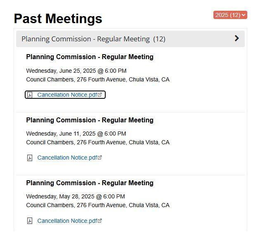Open the 2025 (12) year dropdown

point(230,15)
